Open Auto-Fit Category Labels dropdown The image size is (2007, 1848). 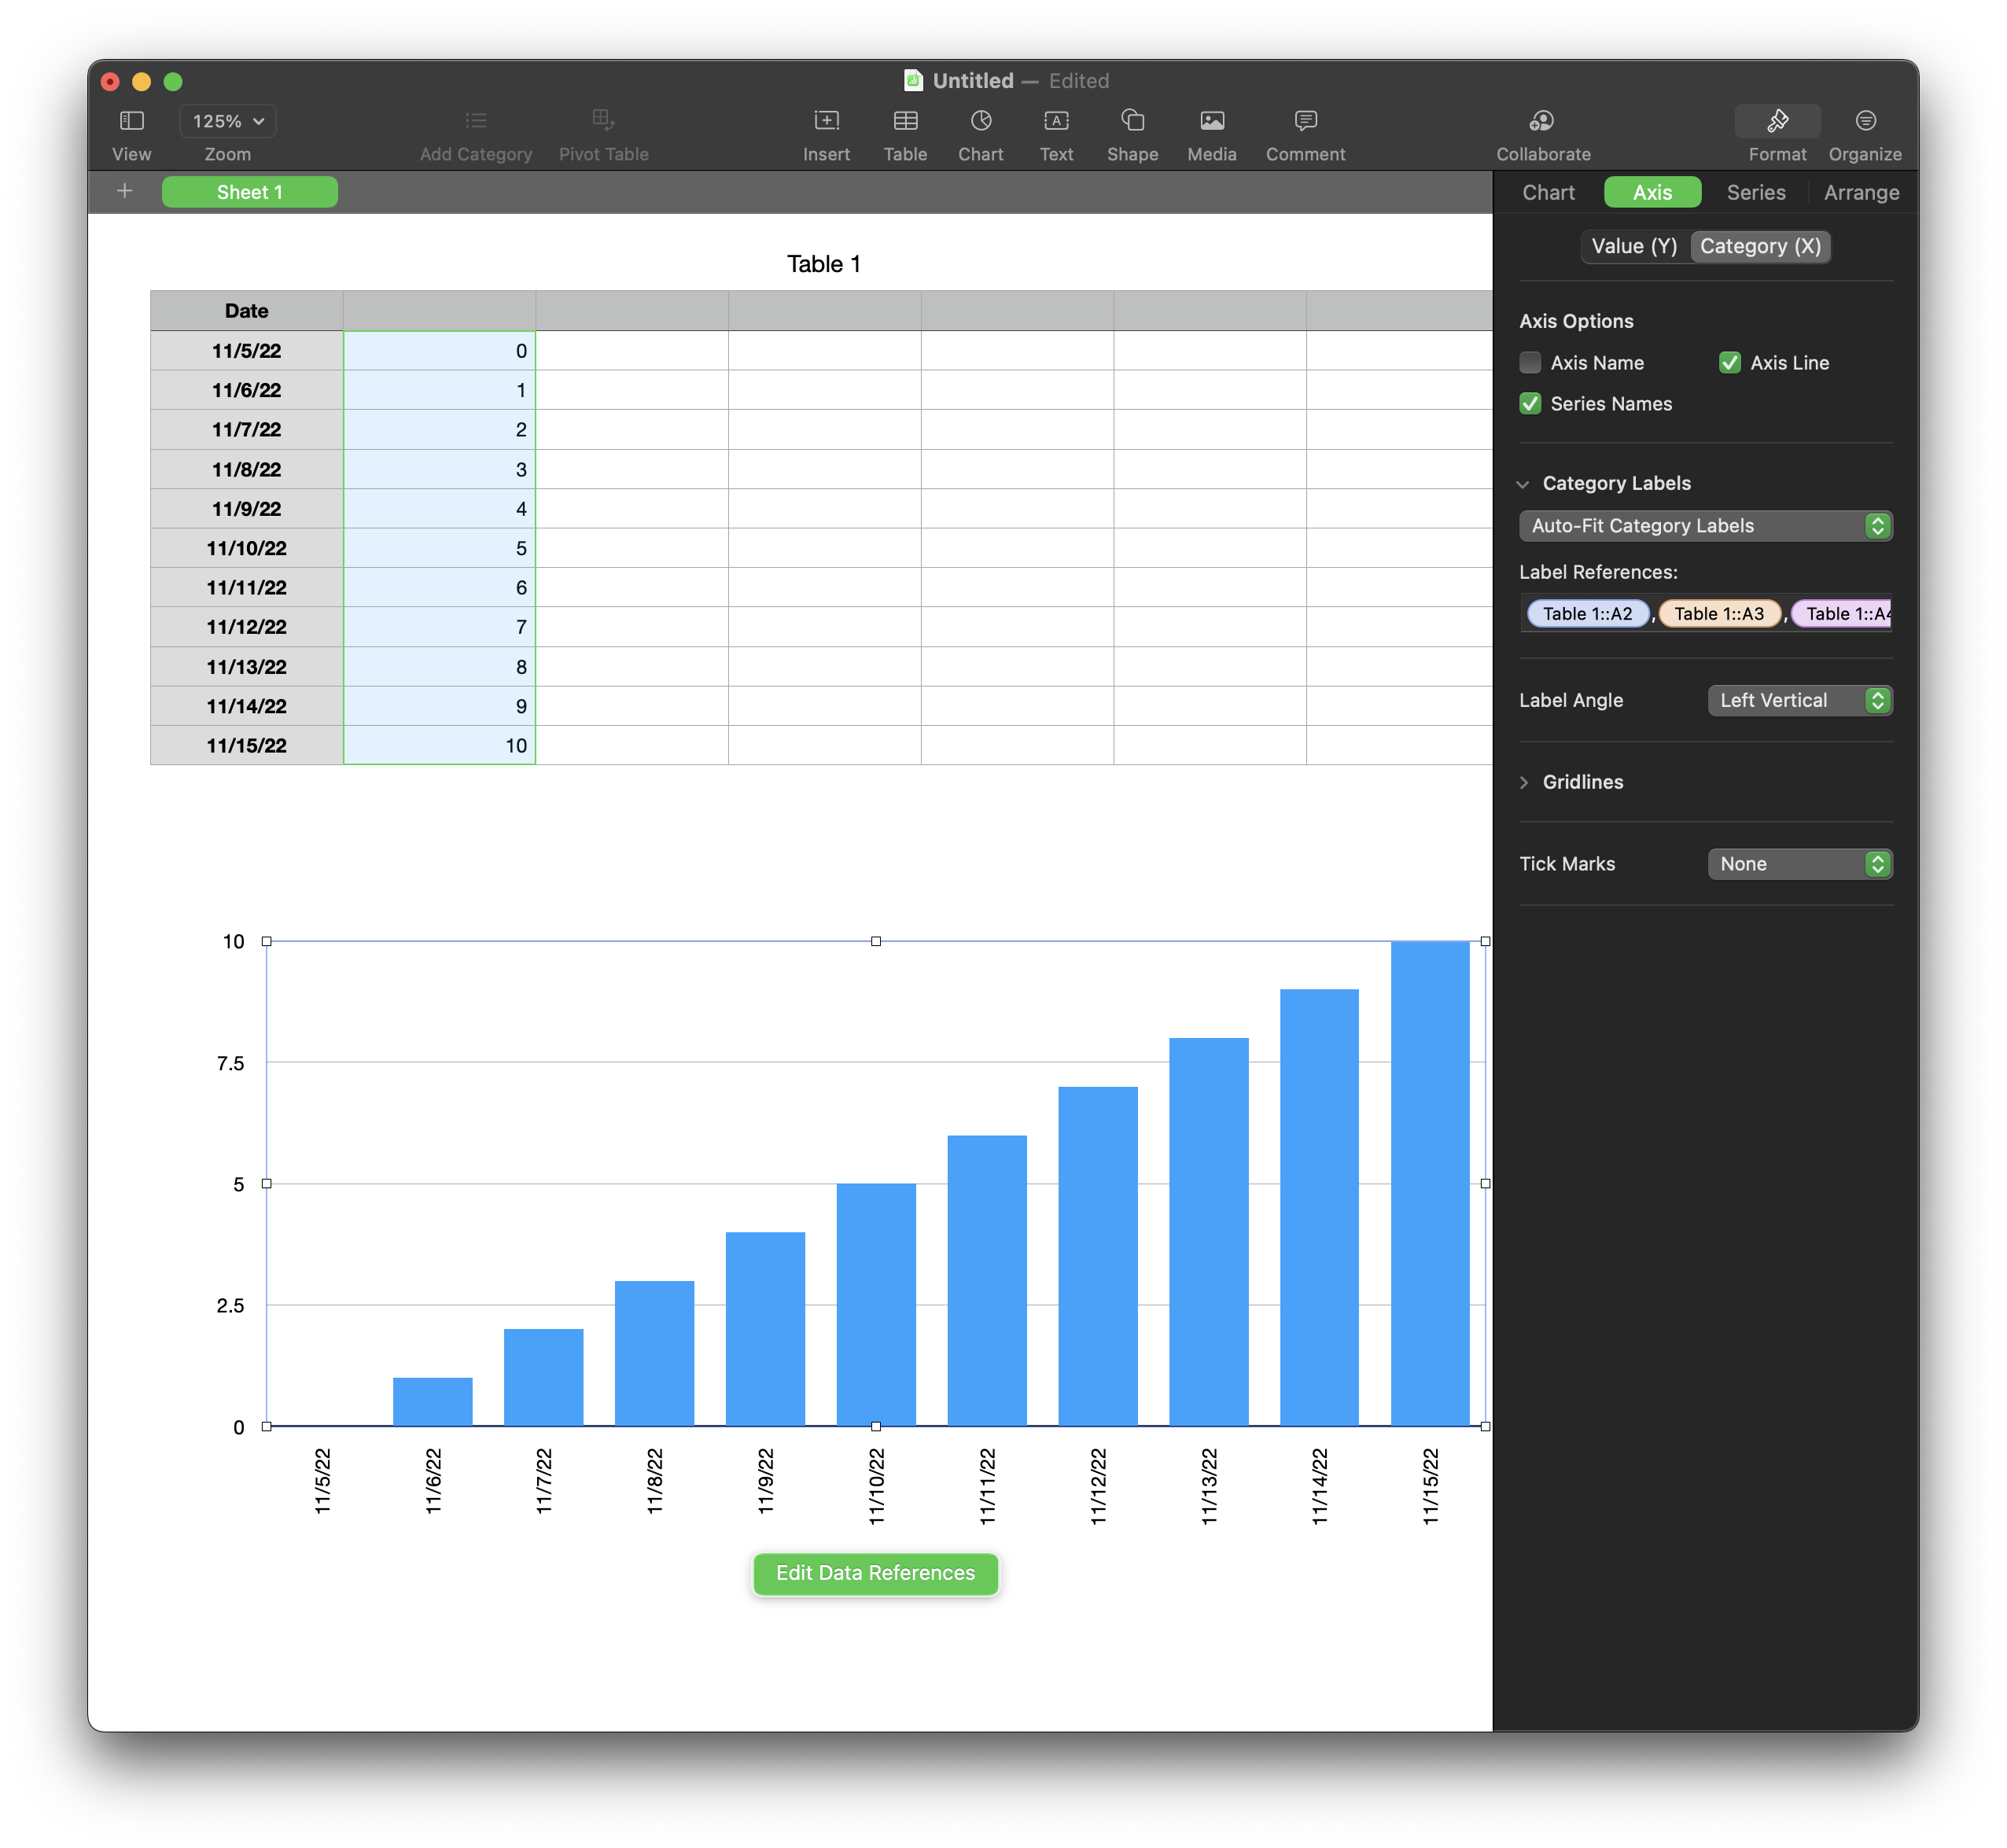1705,526
